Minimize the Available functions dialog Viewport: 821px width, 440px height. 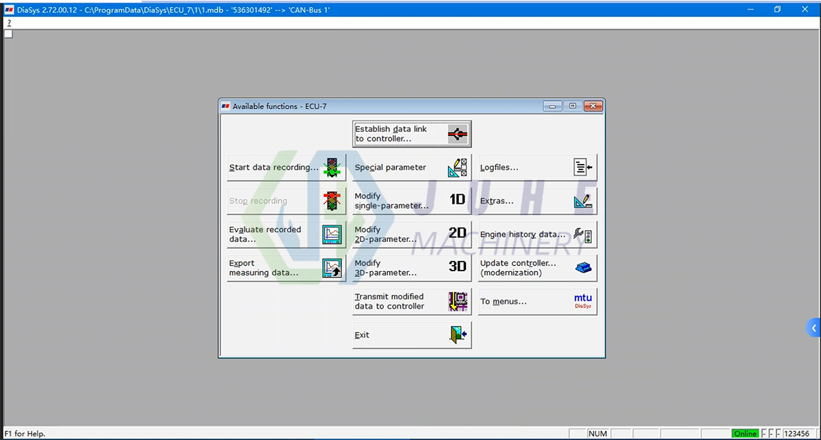pyautogui.click(x=553, y=106)
